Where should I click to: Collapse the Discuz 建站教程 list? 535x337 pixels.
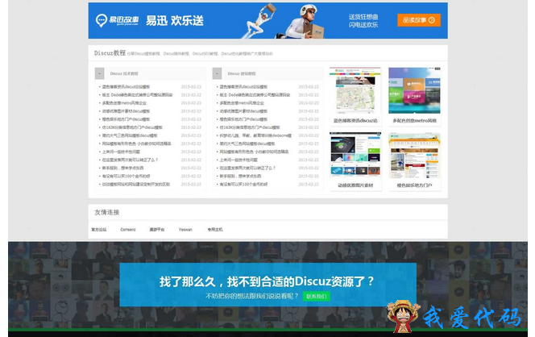point(217,73)
